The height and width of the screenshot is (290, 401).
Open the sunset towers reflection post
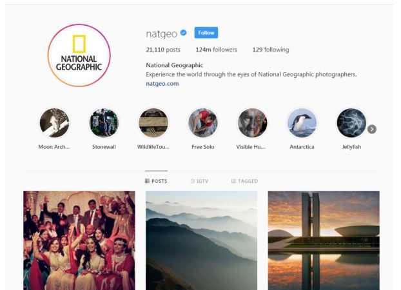(x=324, y=240)
